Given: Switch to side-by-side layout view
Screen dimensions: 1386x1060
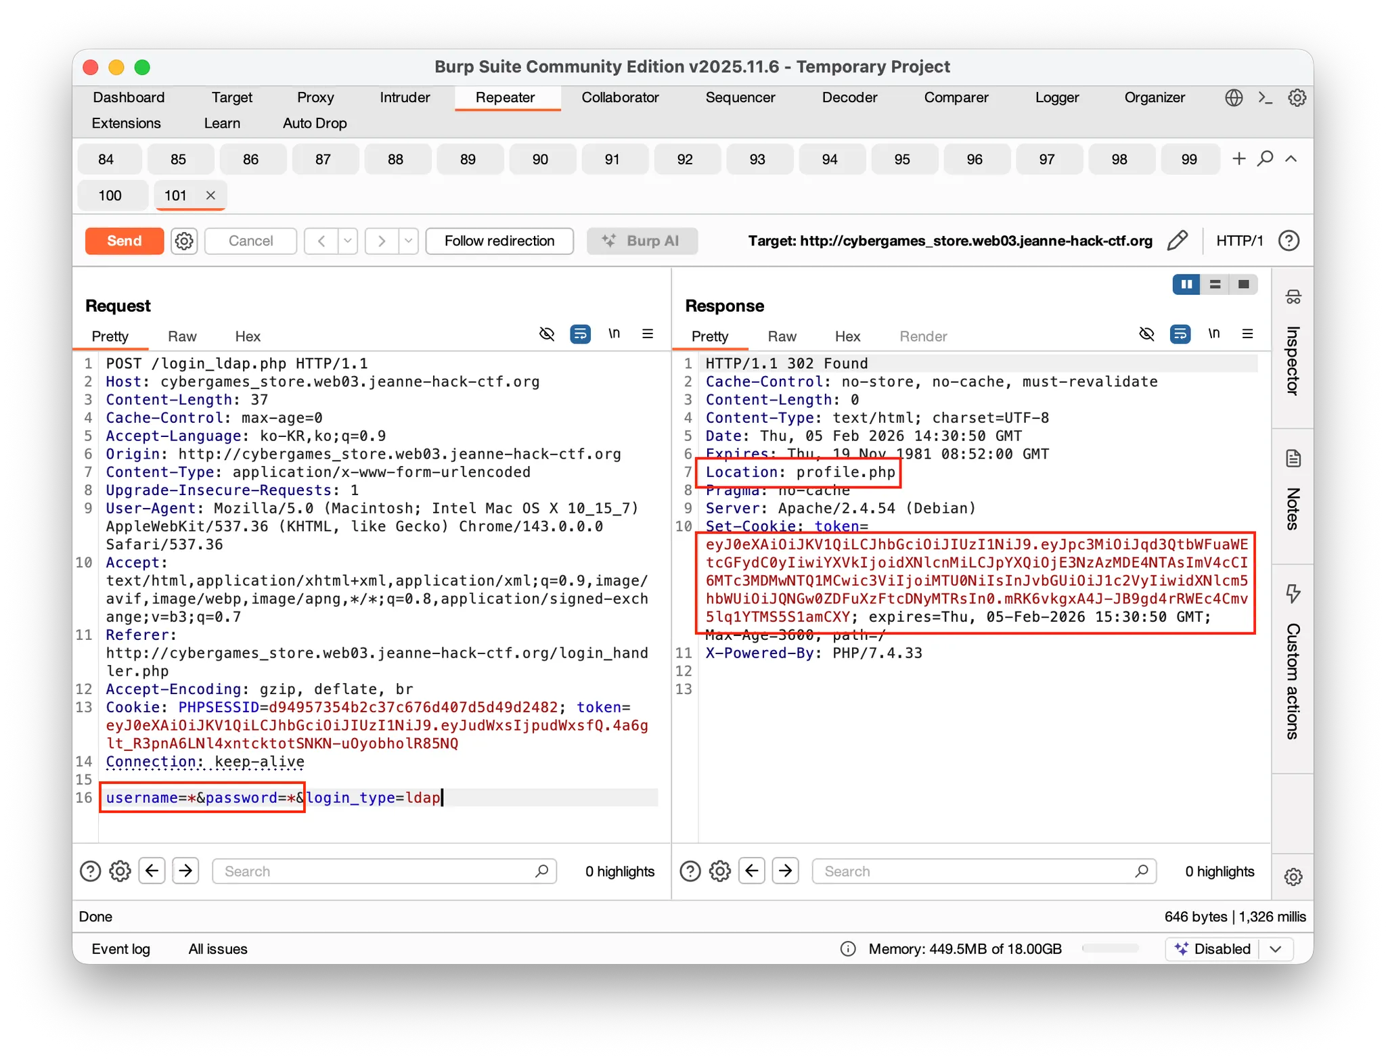Looking at the screenshot, I should (1186, 285).
